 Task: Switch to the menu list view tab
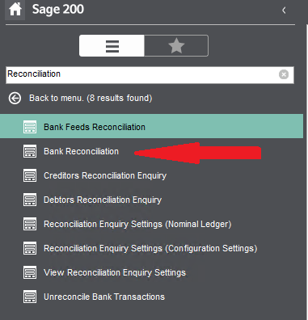pyautogui.click(x=112, y=46)
